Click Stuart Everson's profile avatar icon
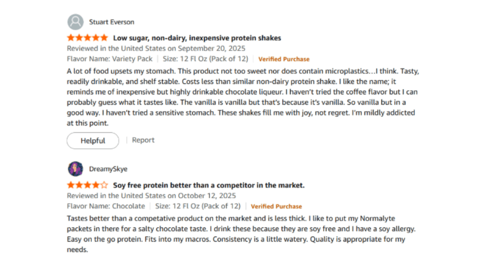This screenshot has height=258, width=486. coord(76,22)
